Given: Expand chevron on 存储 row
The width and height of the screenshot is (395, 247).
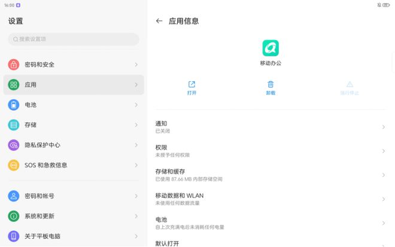Looking at the screenshot, I should point(136,125).
